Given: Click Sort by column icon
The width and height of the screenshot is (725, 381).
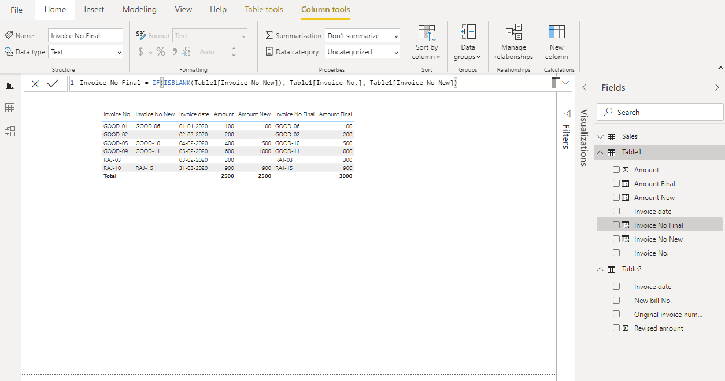Looking at the screenshot, I should [x=427, y=33].
